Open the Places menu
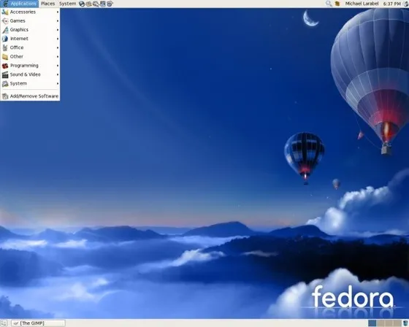The width and height of the screenshot is (409, 327). click(x=48, y=4)
